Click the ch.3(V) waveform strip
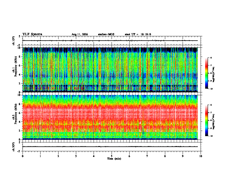 [110, 147]
